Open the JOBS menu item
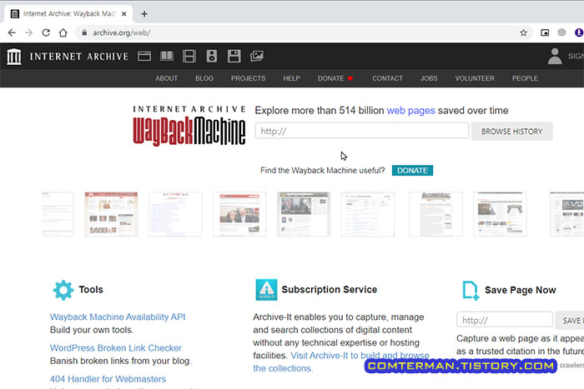Screen dimensions: 584x389 pos(429,78)
